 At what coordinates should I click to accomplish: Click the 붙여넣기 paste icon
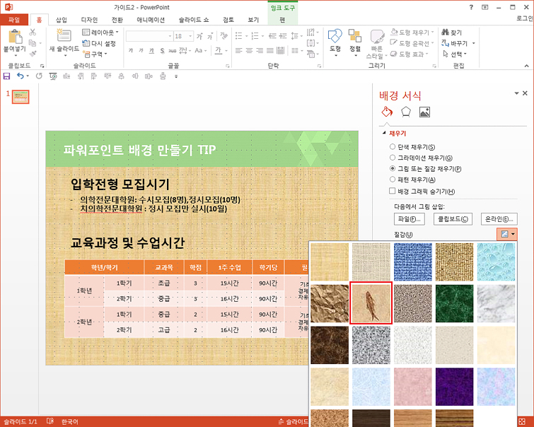click(15, 37)
